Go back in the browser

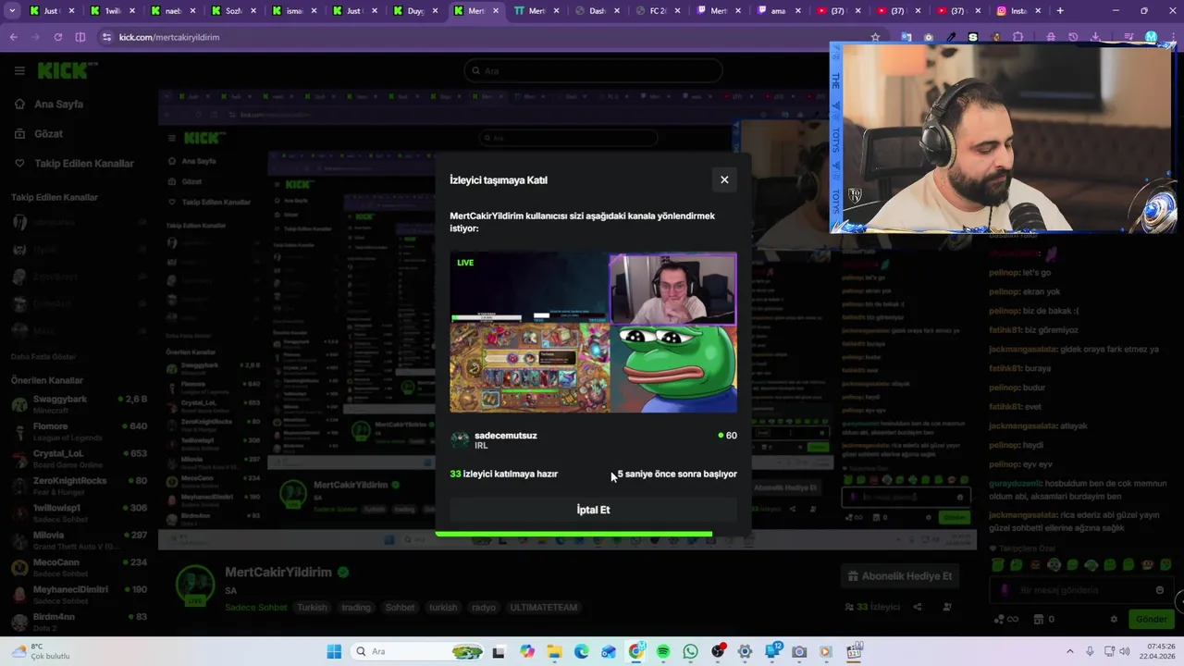click(x=13, y=37)
